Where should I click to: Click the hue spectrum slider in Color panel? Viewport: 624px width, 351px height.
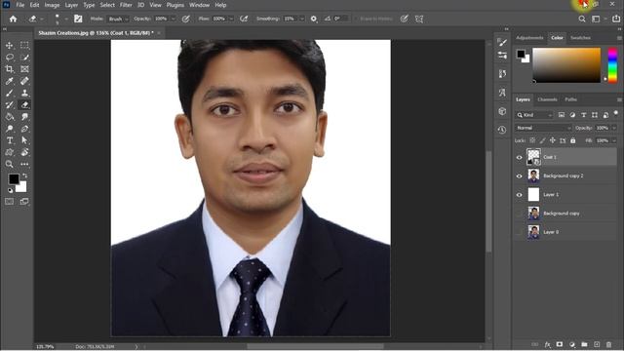612,65
